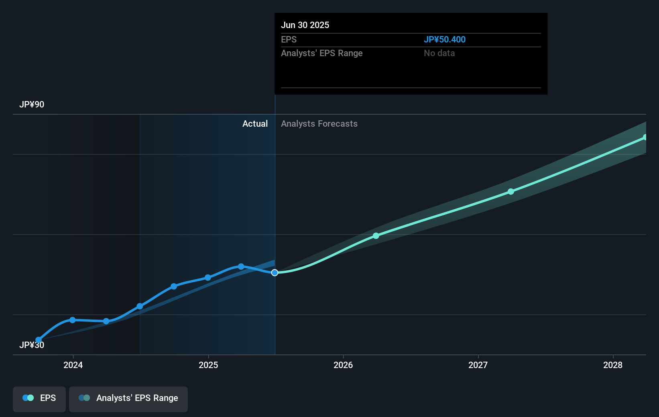Select the highlighted Jun 30 2025 data point
Image resolution: width=659 pixels, height=417 pixels.
275,273
